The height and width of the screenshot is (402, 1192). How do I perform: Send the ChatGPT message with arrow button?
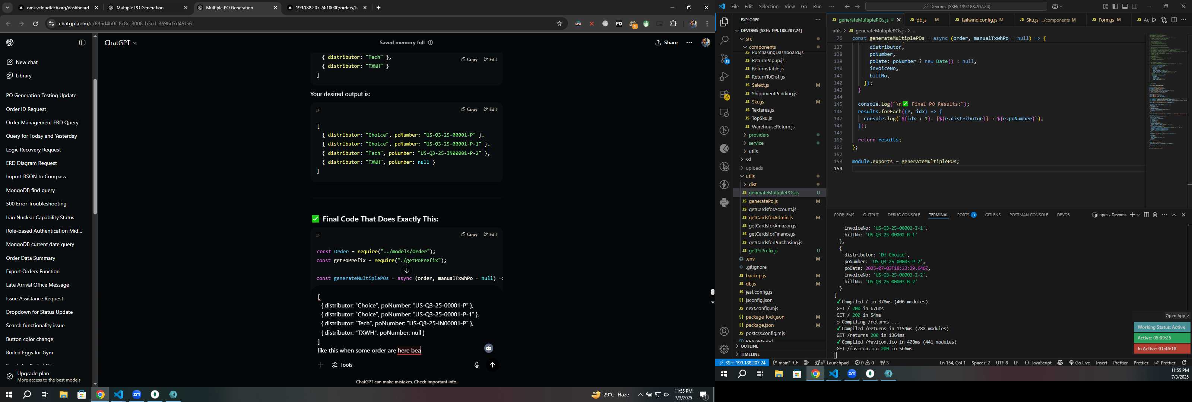click(492, 365)
